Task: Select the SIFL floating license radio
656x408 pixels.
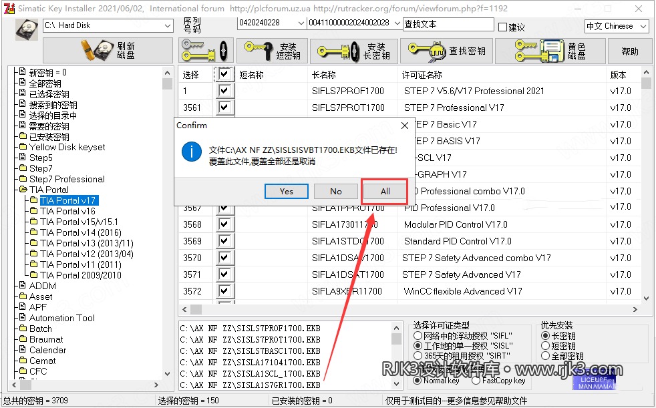Action: (x=418, y=336)
